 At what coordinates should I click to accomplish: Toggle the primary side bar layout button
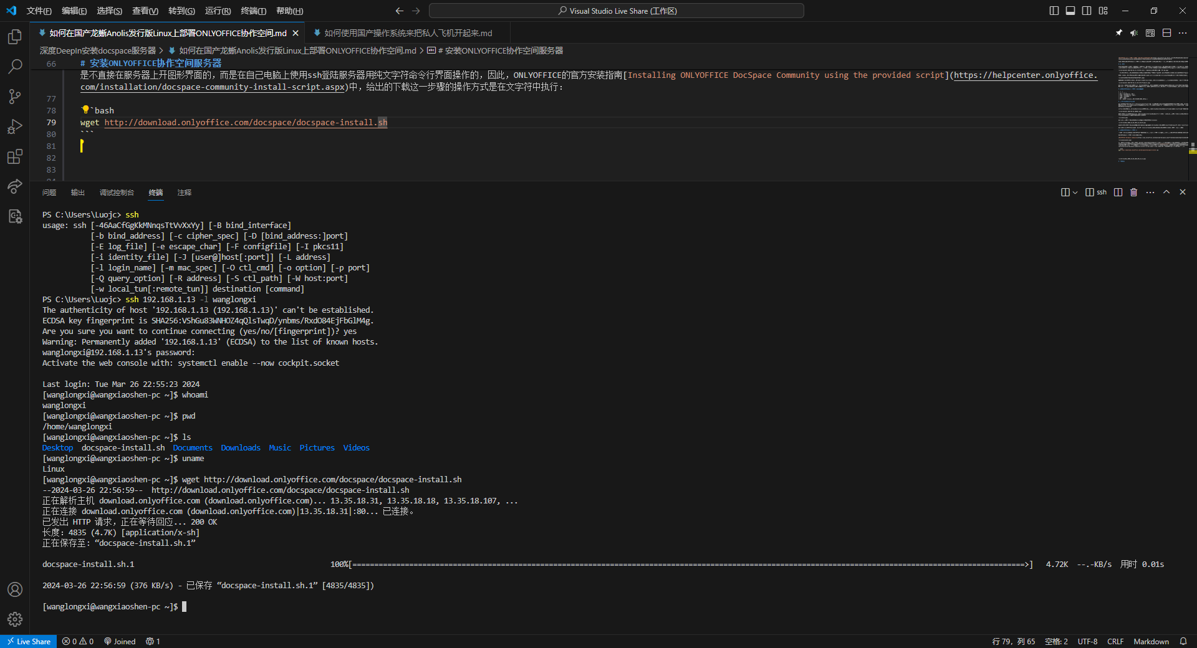(1054, 11)
